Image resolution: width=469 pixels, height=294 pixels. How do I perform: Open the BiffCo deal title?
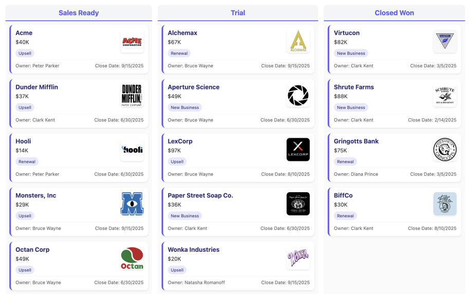pos(343,195)
